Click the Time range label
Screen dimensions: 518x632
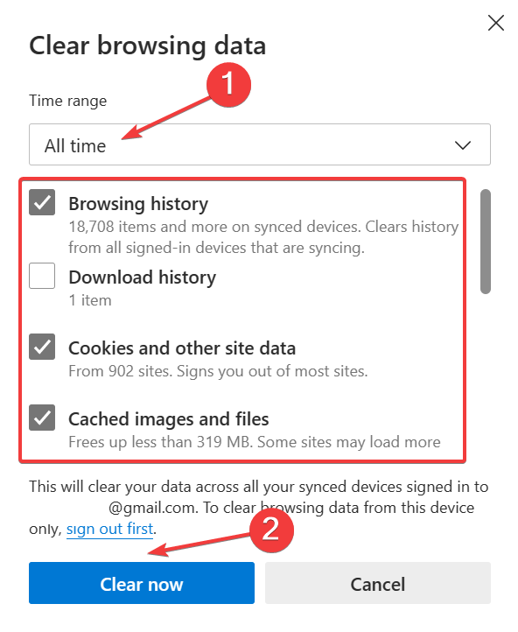point(68,101)
